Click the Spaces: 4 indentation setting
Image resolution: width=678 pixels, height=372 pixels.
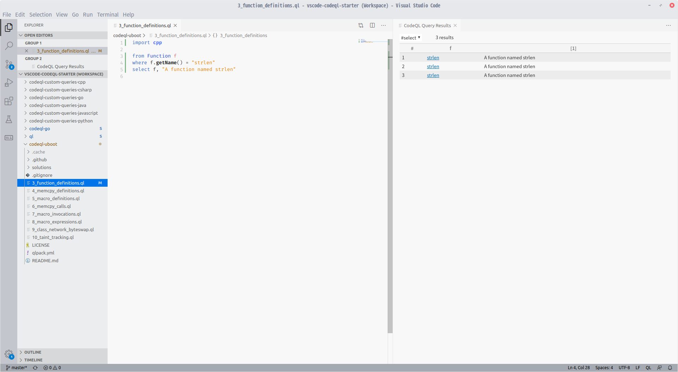[x=604, y=368]
